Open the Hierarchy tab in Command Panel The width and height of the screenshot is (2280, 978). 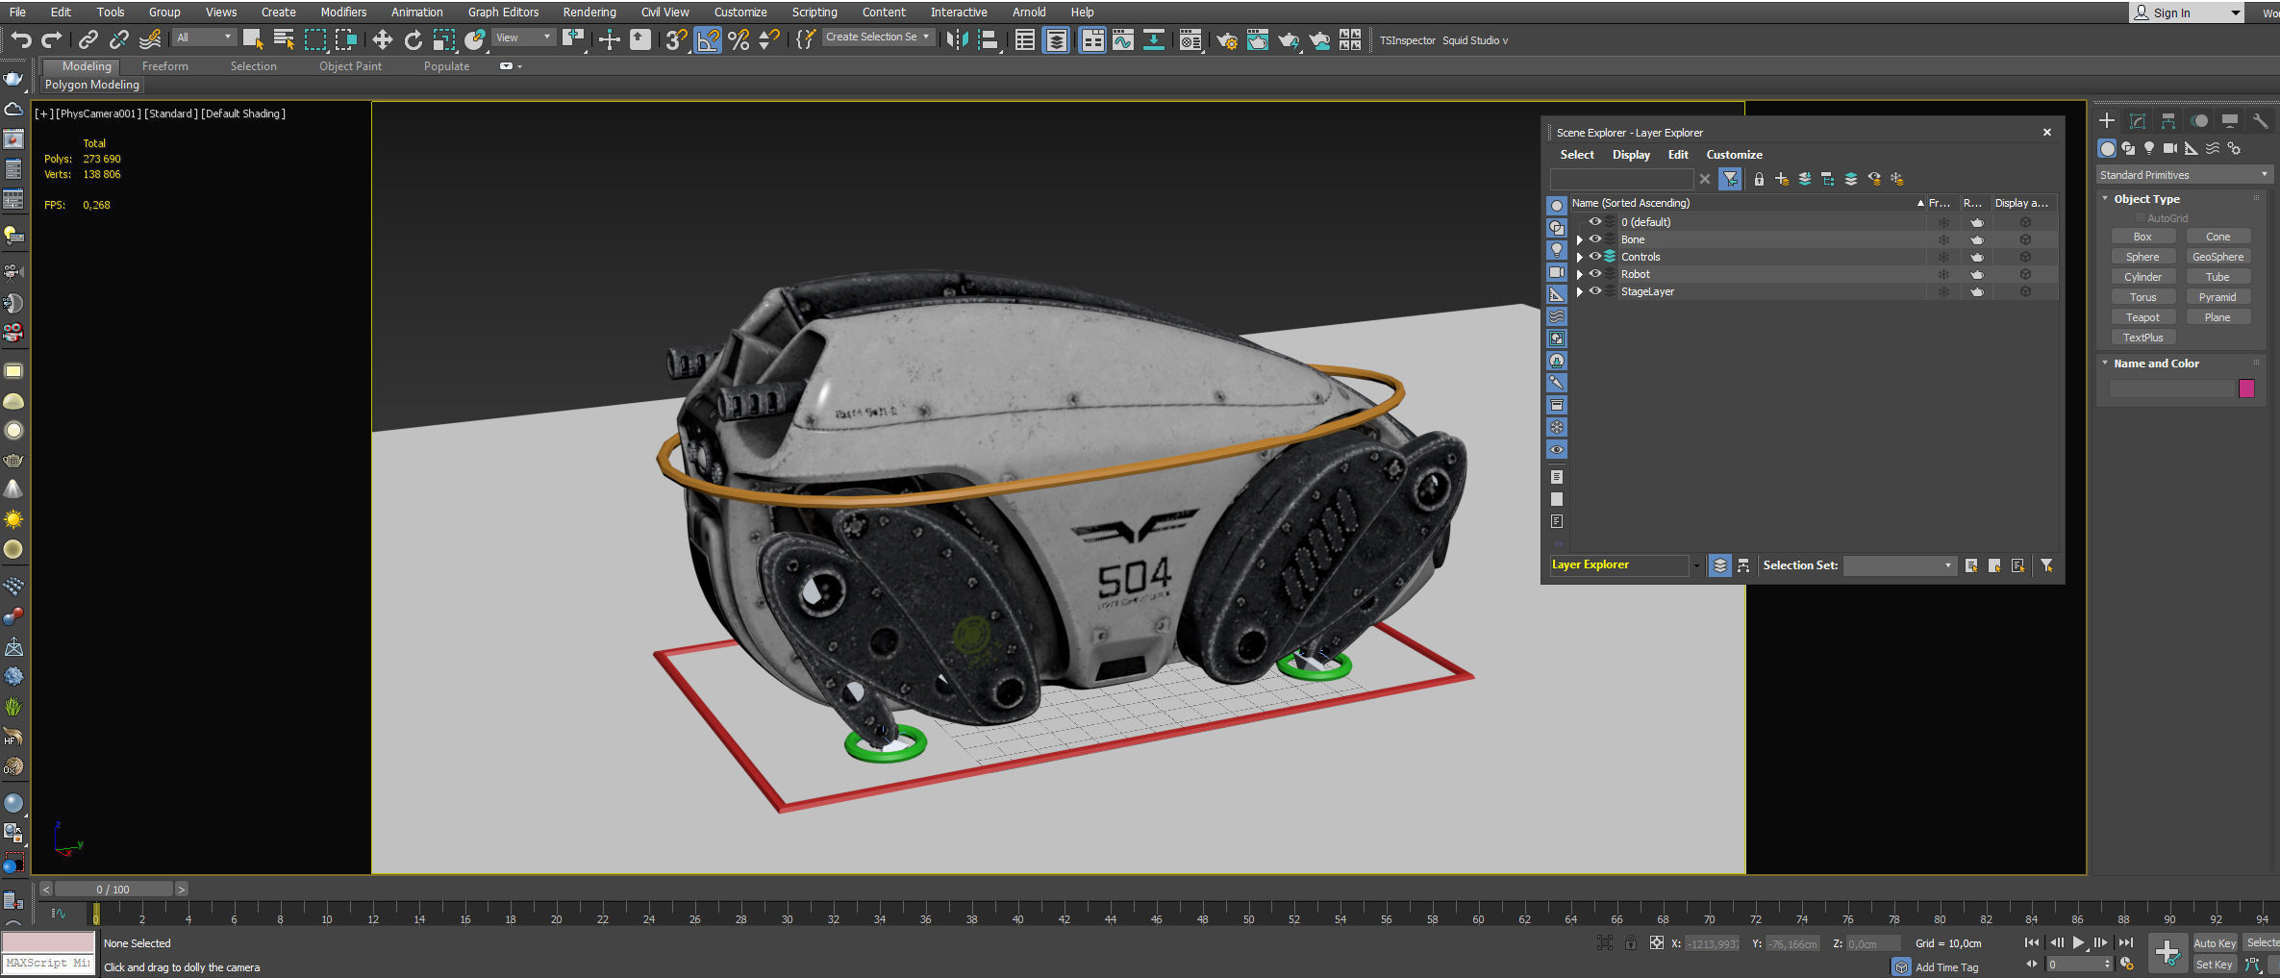[x=2168, y=121]
